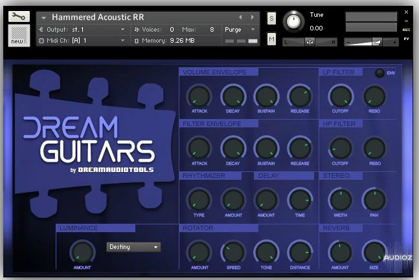Click the Filter Envelope SUSTAIN knob
419x280 pixels.
[x=266, y=149]
